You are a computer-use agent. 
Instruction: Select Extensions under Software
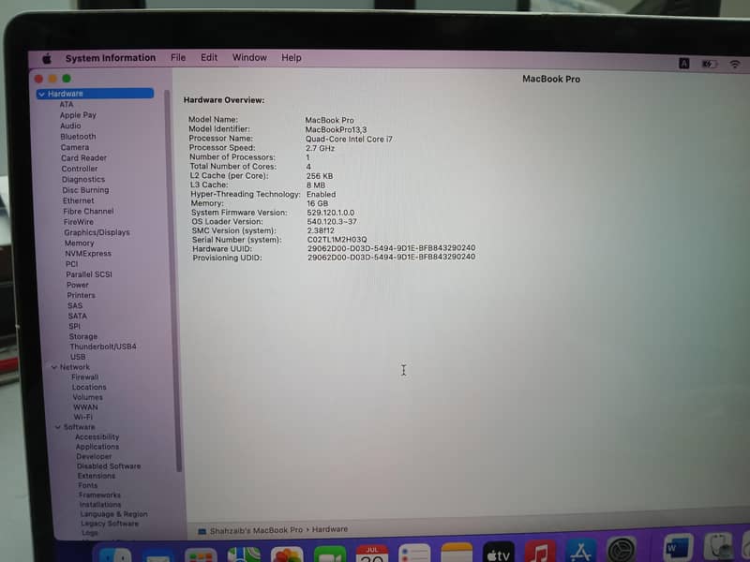pyautogui.click(x=97, y=476)
